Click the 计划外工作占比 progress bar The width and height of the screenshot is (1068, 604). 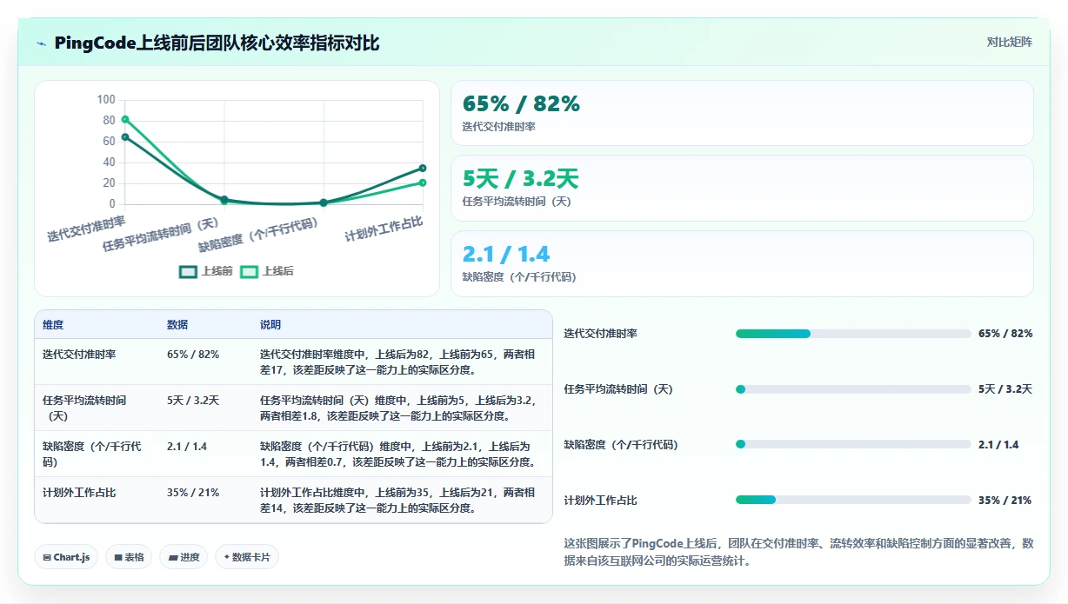point(853,500)
